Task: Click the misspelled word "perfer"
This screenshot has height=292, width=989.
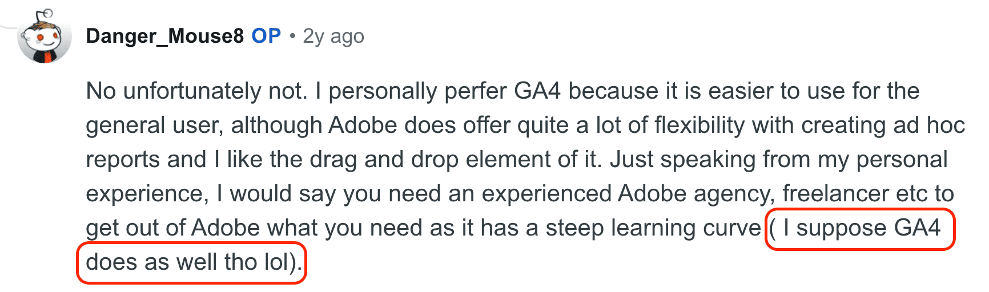Action: [x=472, y=91]
